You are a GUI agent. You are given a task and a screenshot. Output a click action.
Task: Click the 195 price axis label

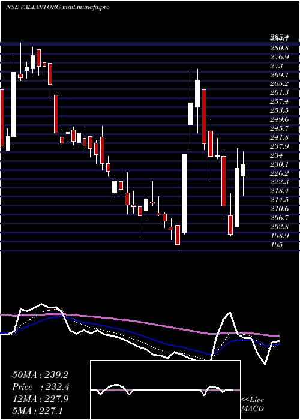click(x=277, y=245)
